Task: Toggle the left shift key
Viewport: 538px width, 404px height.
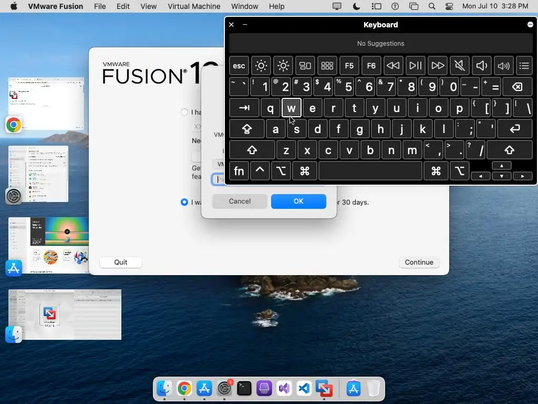Action: (x=252, y=150)
